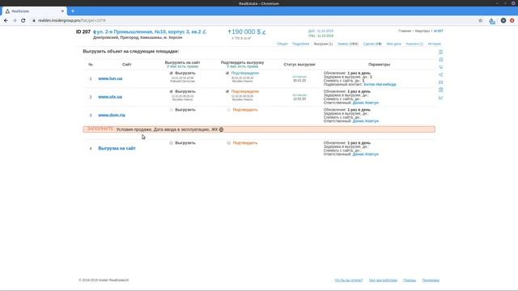
Task: Select the Выгрузки (1) tab
Action: tap(323, 44)
